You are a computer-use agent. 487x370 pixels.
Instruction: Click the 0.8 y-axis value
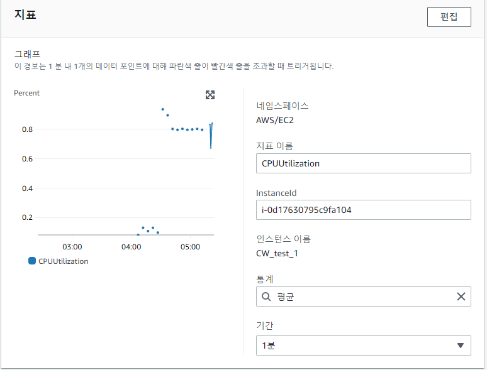tap(27, 129)
